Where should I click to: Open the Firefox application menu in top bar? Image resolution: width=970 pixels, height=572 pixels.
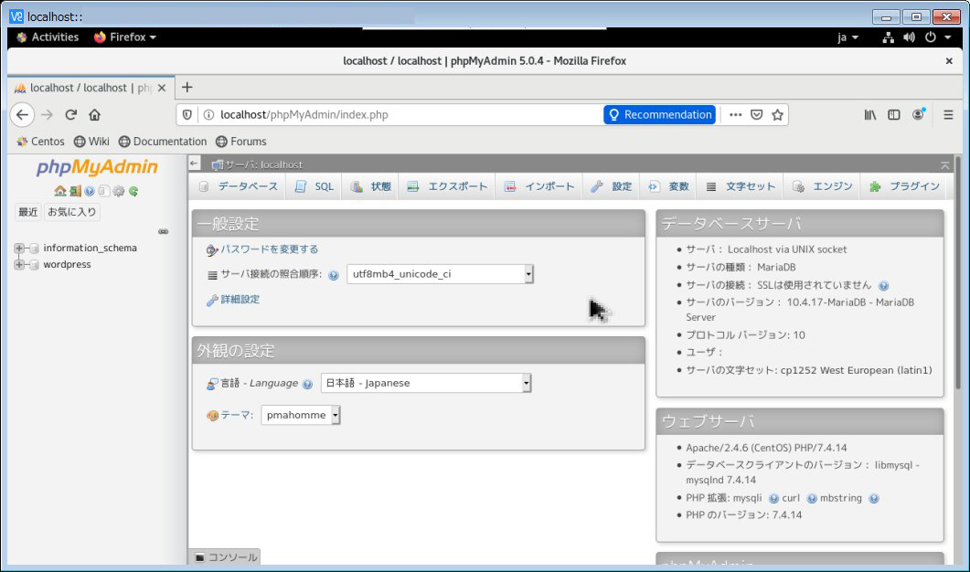click(125, 37)
